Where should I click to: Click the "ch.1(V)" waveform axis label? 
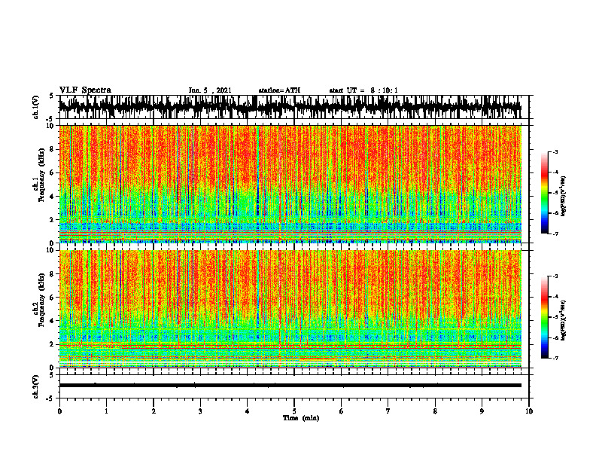(x=36, y=107)
